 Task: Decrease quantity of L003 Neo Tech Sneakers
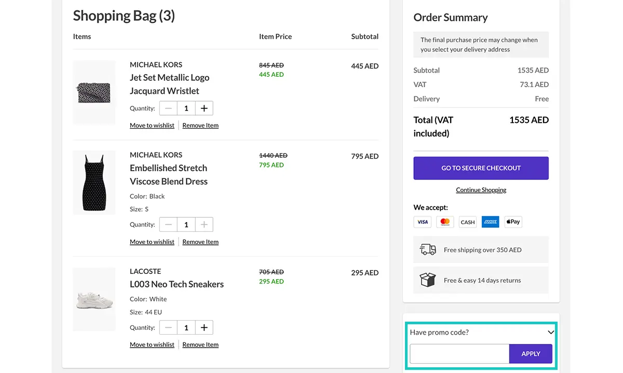(168, 328)
